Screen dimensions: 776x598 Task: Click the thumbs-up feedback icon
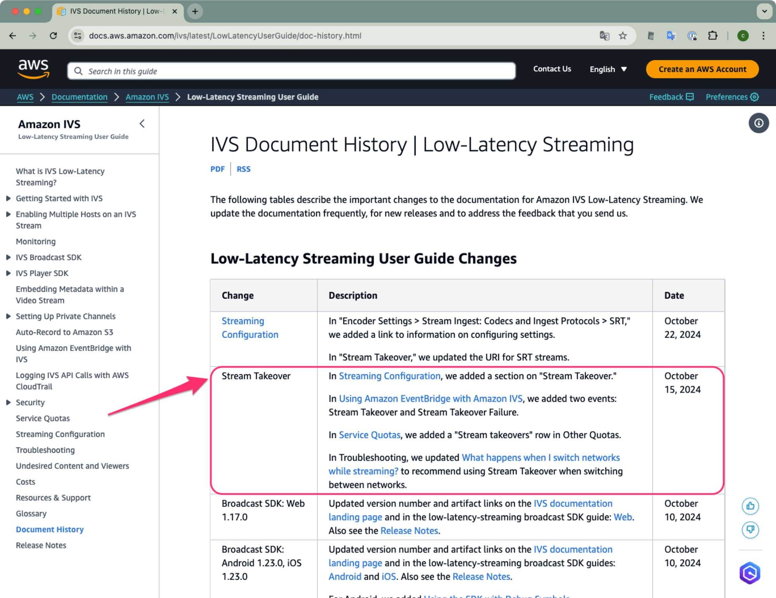point(750,506)
